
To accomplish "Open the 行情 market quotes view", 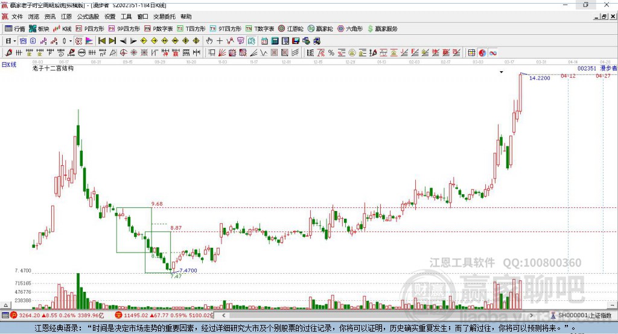I will [x=15, y=29].
